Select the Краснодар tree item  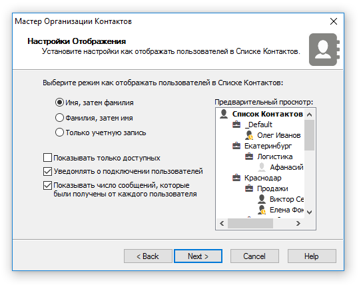tap(263, 178)
